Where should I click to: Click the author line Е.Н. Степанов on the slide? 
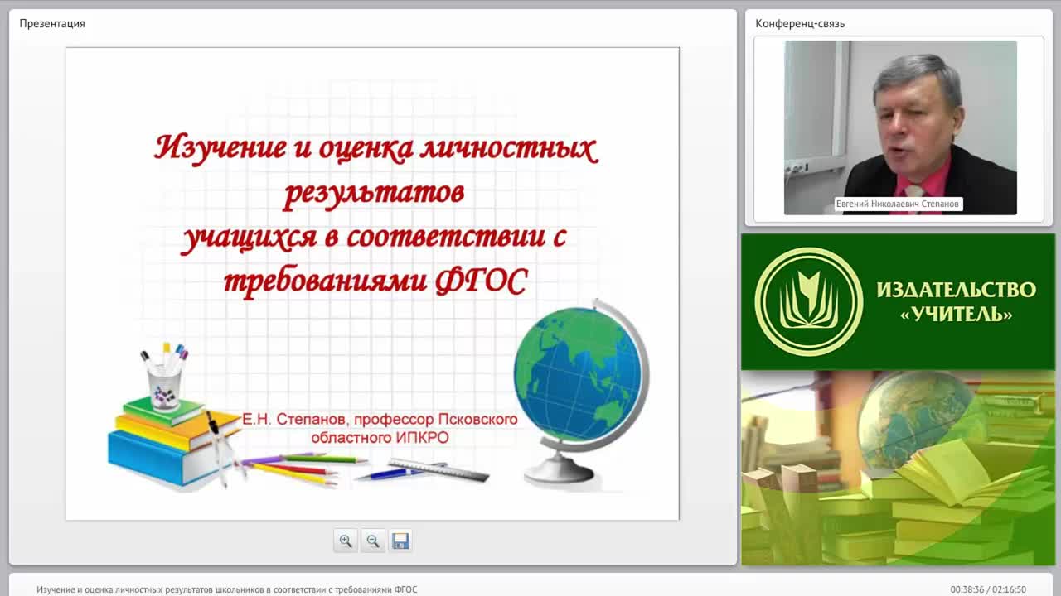(380, 428)
